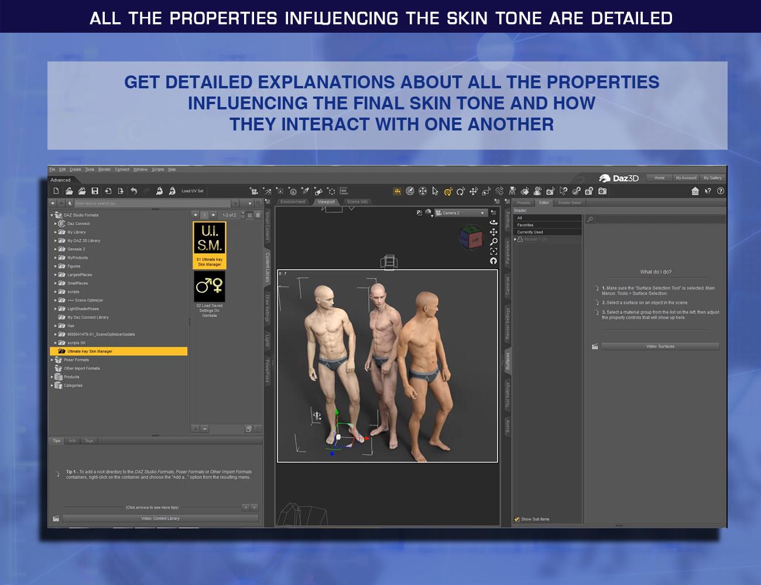Select the Node Selection arrow tool
761x585 pixels.
[435, 191]
